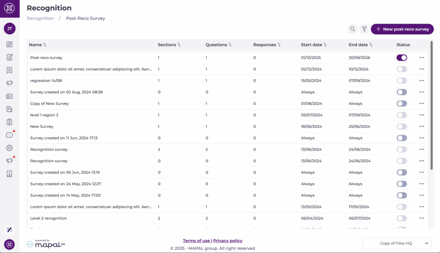
Task: Click the search magnifier icon
Action: pyautogui.click(x=352, y=29)
